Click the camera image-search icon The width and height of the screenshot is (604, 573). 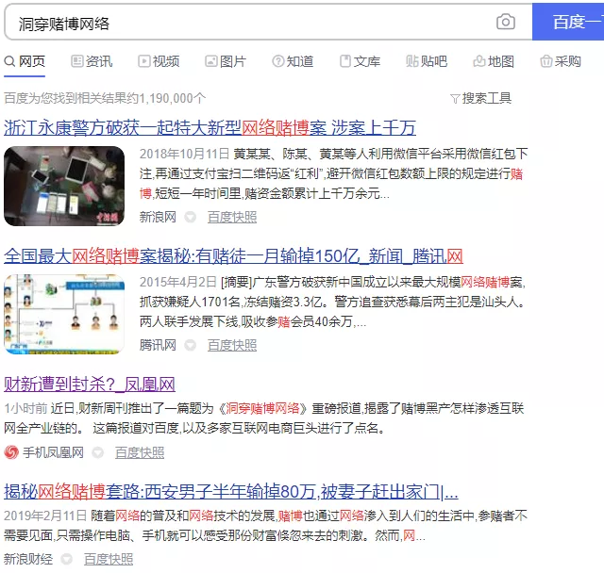pyautogui.click(x=506, y=22)
